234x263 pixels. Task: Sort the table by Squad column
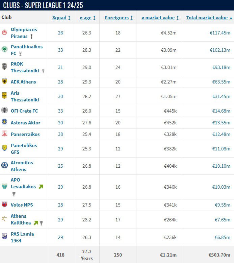(x=61, y=18)
